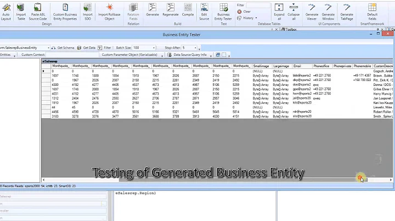Open the Import Table tool
395x221 pixels.
point(21,12)
